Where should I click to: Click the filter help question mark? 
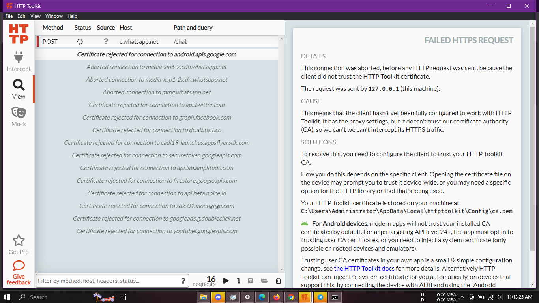pos(183,281)
